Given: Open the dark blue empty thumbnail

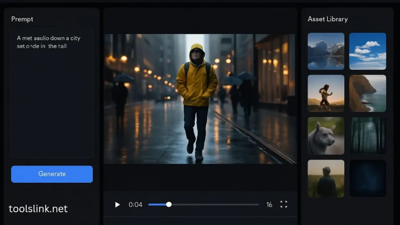Looking at the screenshot, I should pyautogui.click(x=367, y=178).
